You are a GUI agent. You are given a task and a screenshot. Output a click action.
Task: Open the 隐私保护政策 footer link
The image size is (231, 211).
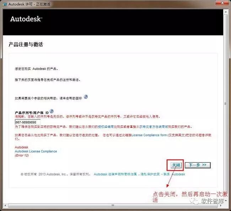150,174
